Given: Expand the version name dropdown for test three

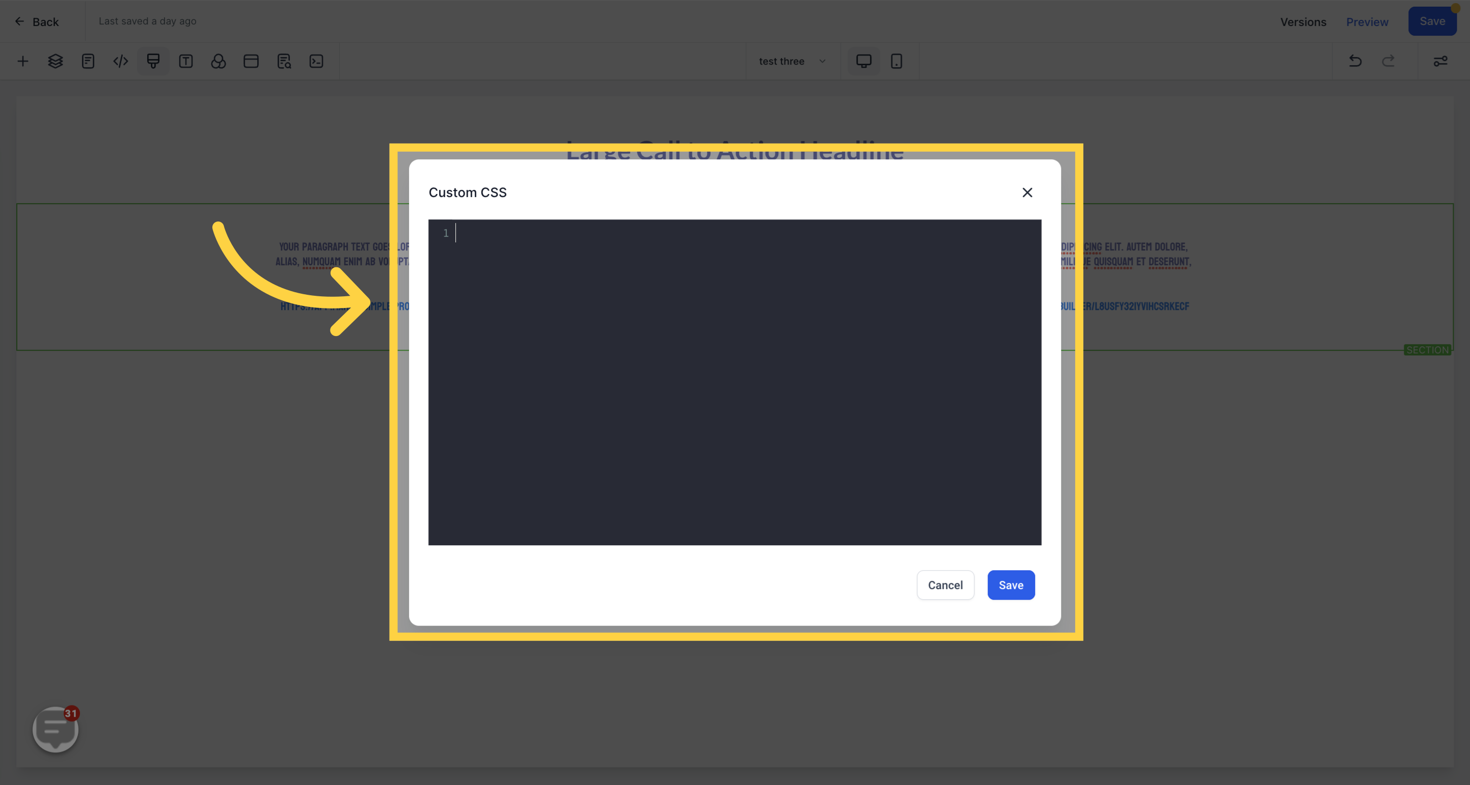Looking at the screenshot, I should point(823,60).
